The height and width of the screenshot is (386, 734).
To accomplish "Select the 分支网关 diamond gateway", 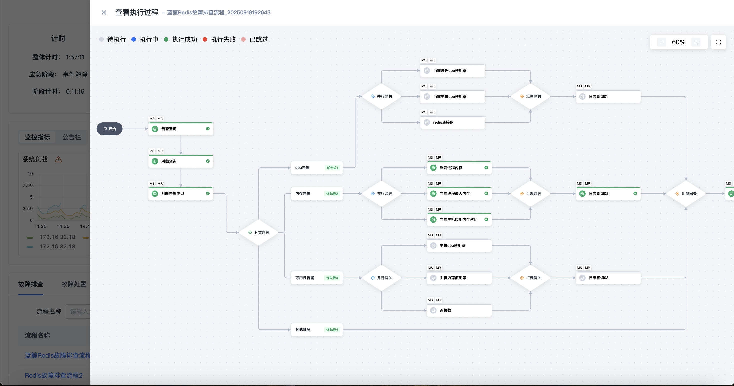I will 258,233.
